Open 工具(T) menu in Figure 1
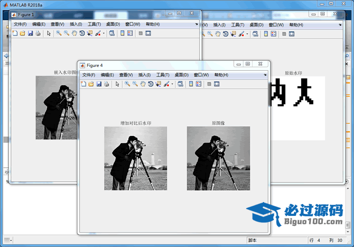354x247 pixels. point(94,24)
